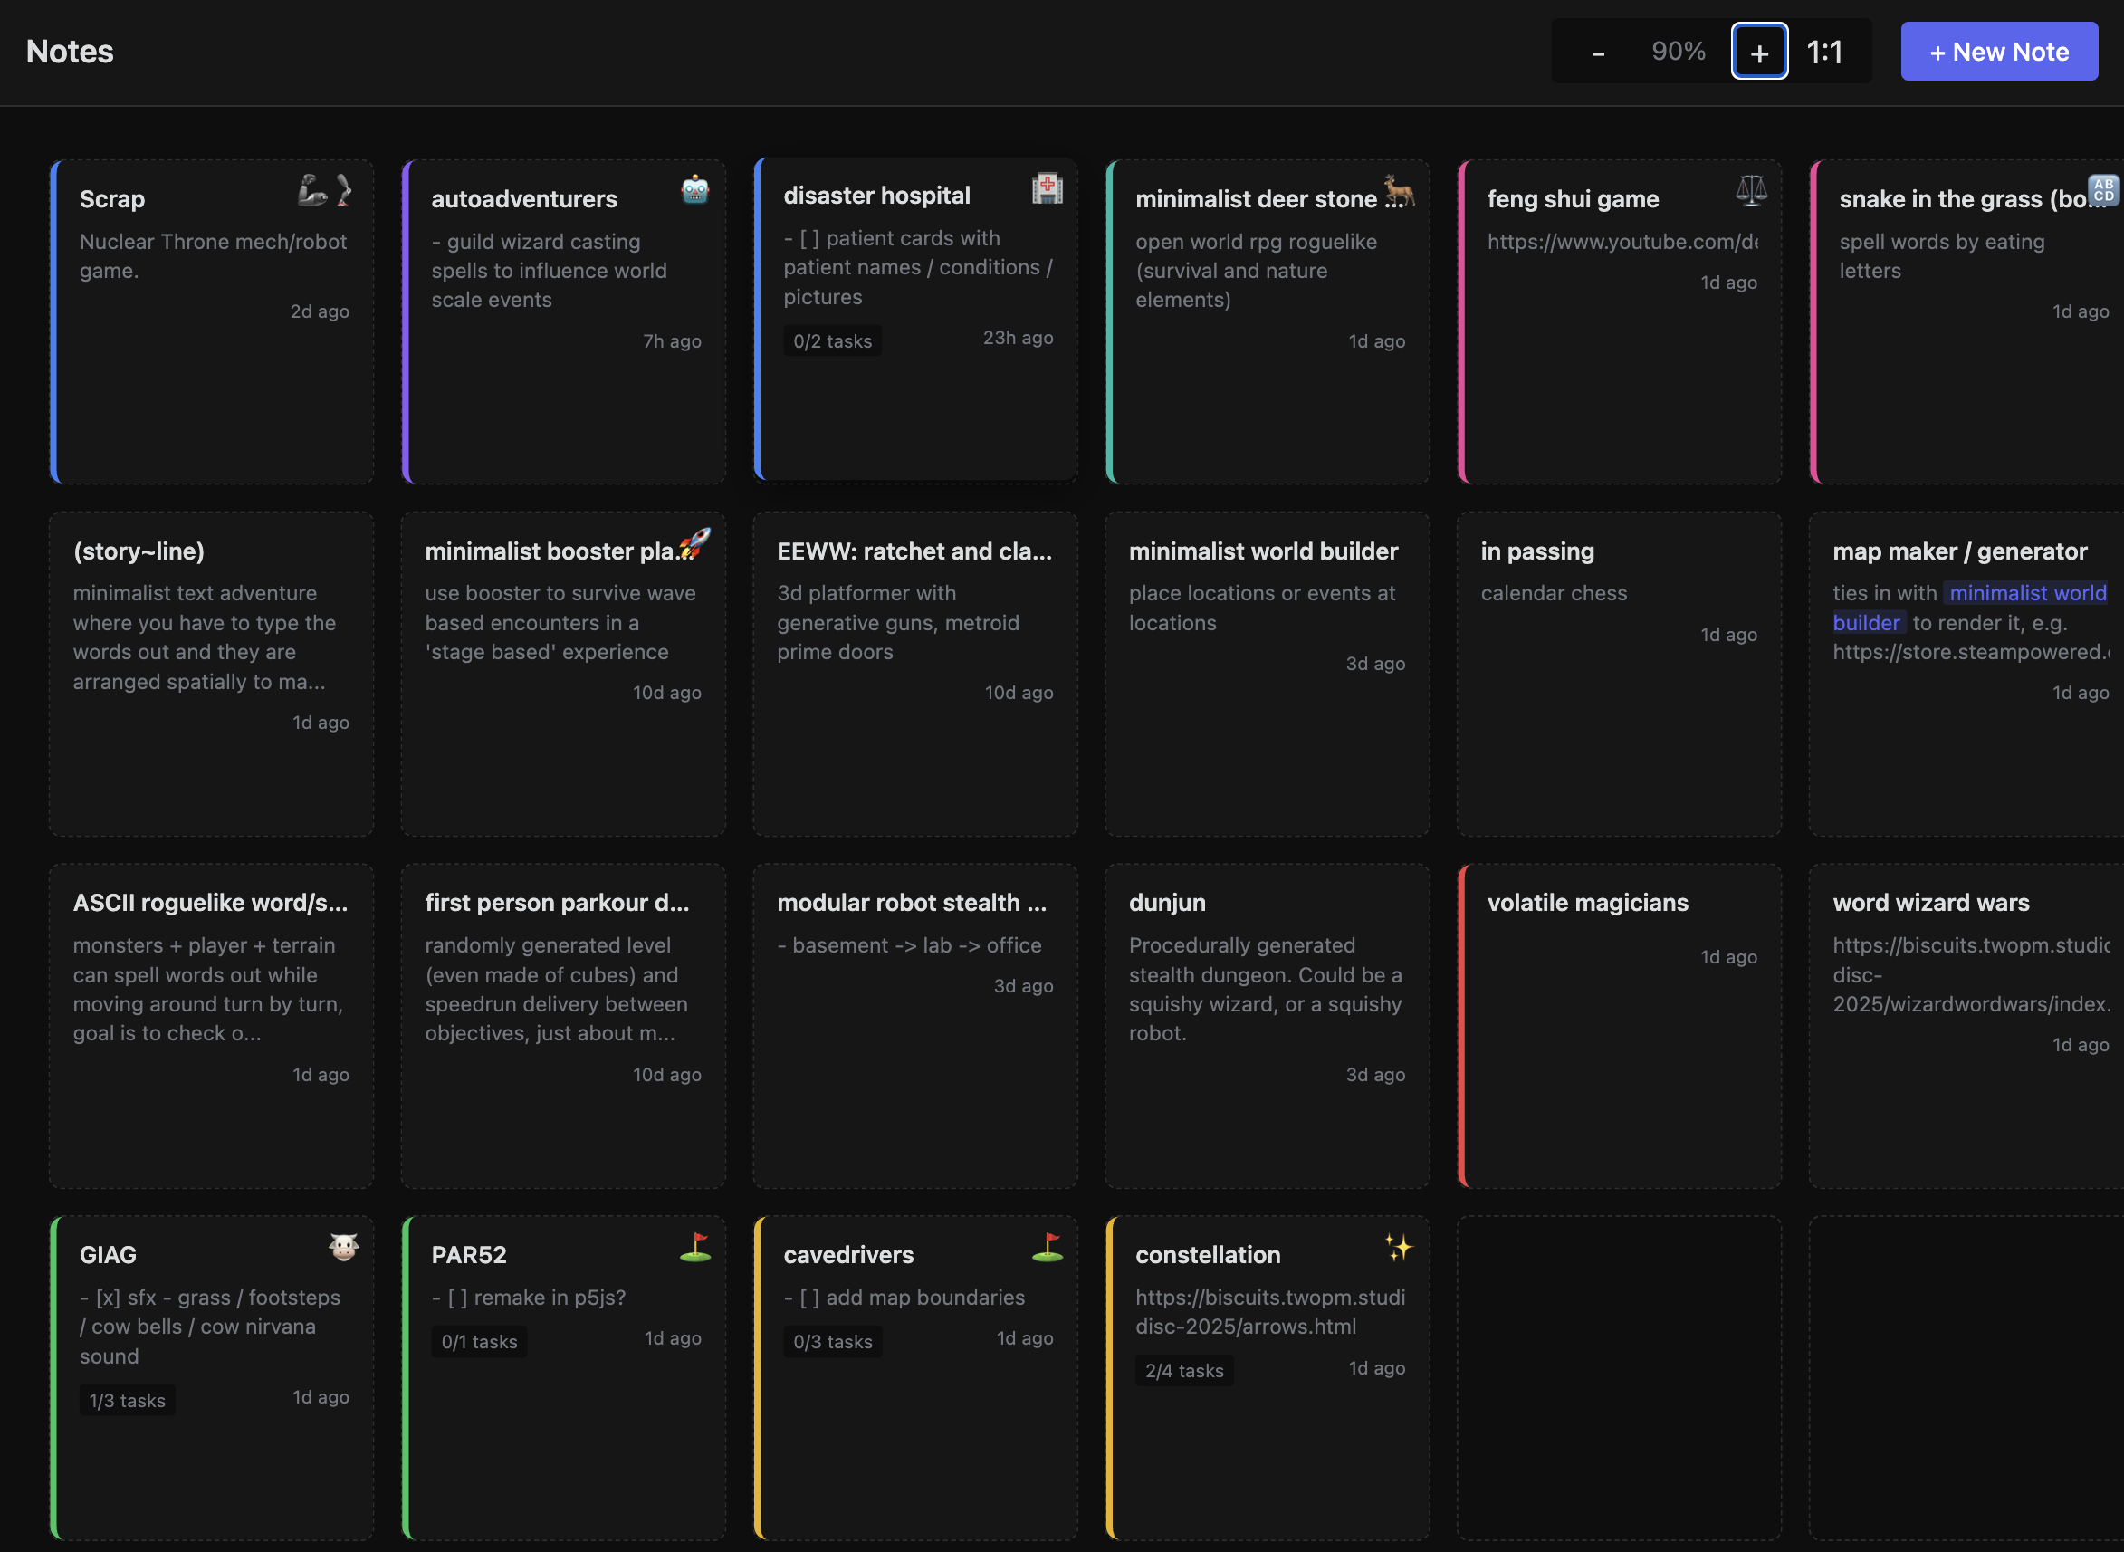Click the golf flag icon on PAR52 note
This screenshot has height=1552, width=2124.
(x=695, y=1247)
